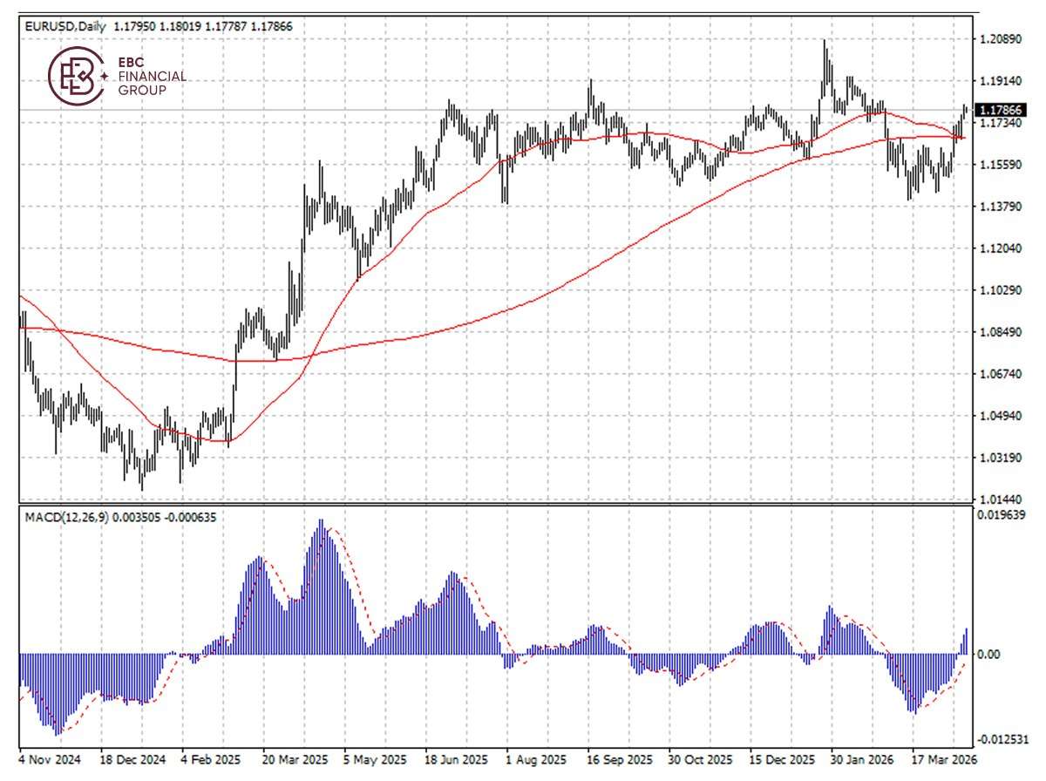Click the open price 1.17950 in the header
The height and width of the screenshot is (781, 1046).
(131, 26)
